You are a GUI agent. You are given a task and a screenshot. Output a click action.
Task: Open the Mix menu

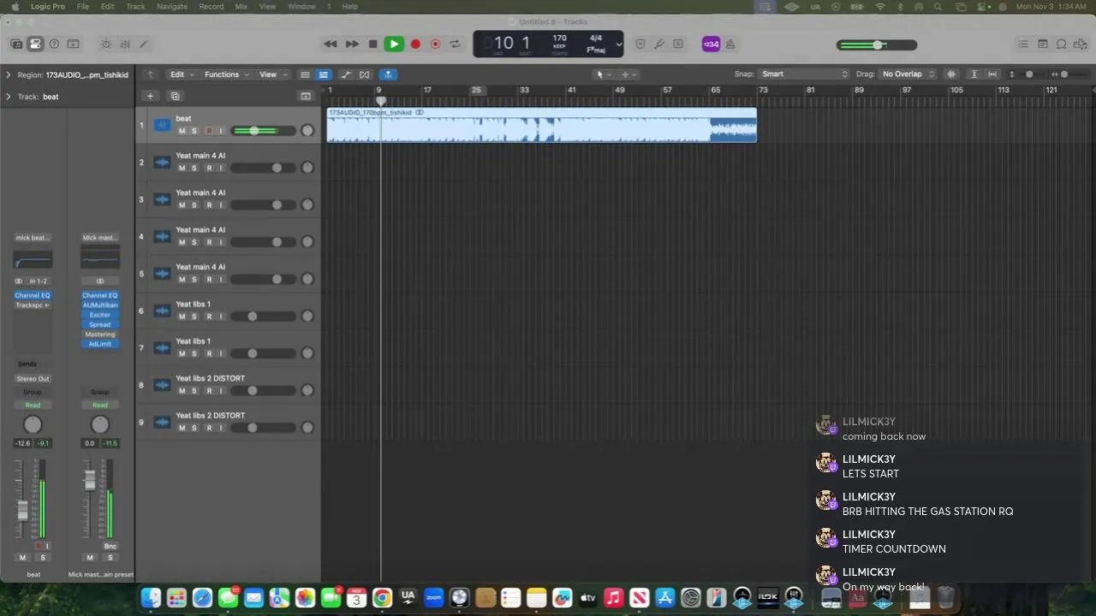tap(241, 6)
